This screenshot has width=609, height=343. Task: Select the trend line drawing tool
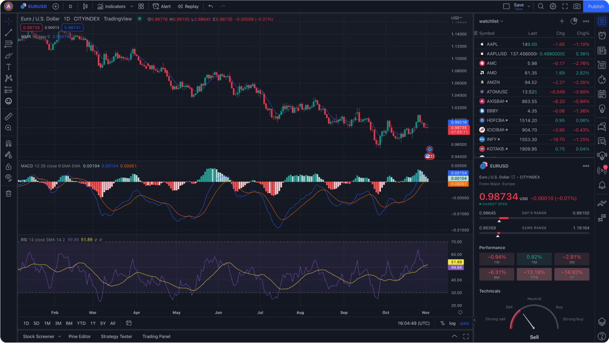click(8, 32)
